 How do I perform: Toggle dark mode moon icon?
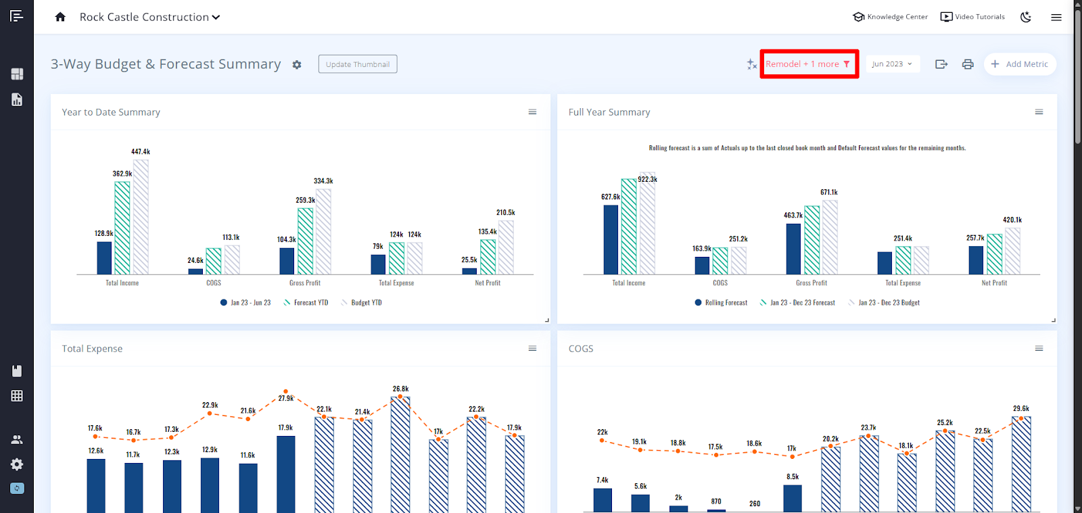coord(1026,17)
